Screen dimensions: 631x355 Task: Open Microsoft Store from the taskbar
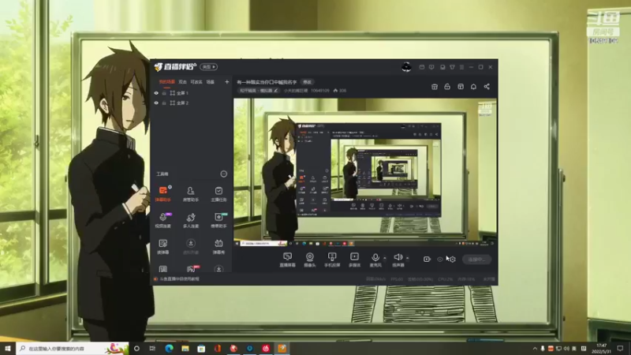pos(201,348)
